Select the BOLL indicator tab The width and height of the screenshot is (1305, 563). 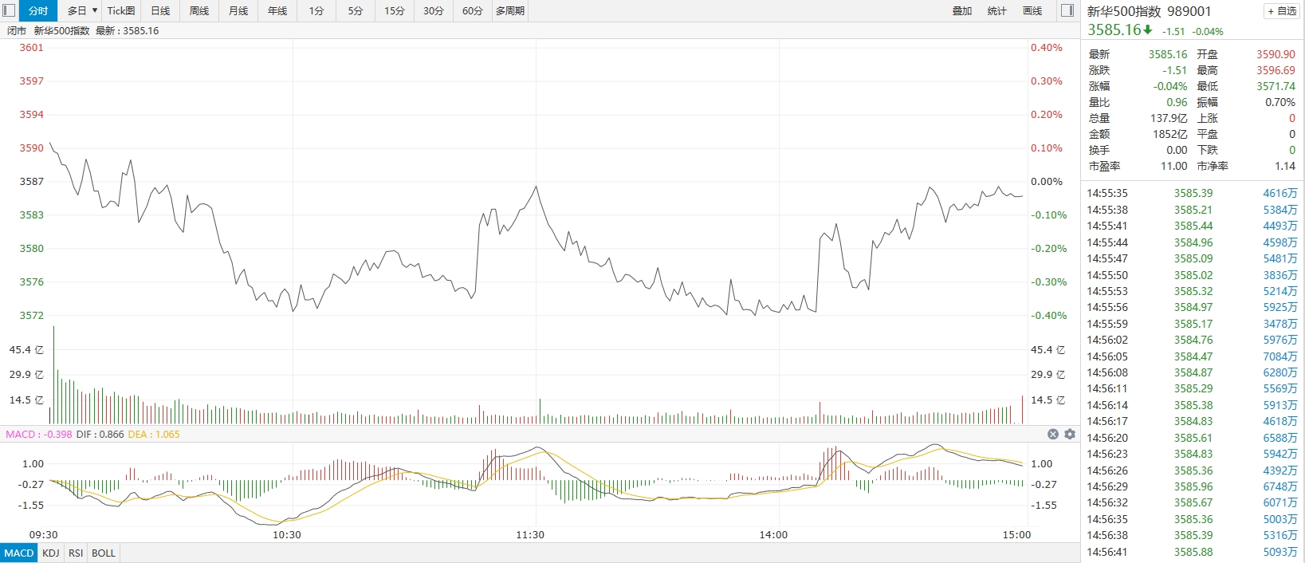104,553
